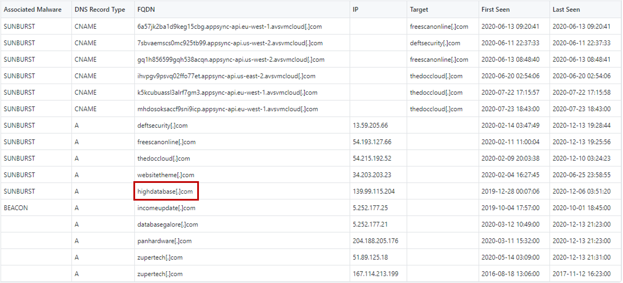Select the panhardware[.]com domain entry
Image resolution: width=623 pixels, height=283 pixels.
tap(164, 241)
